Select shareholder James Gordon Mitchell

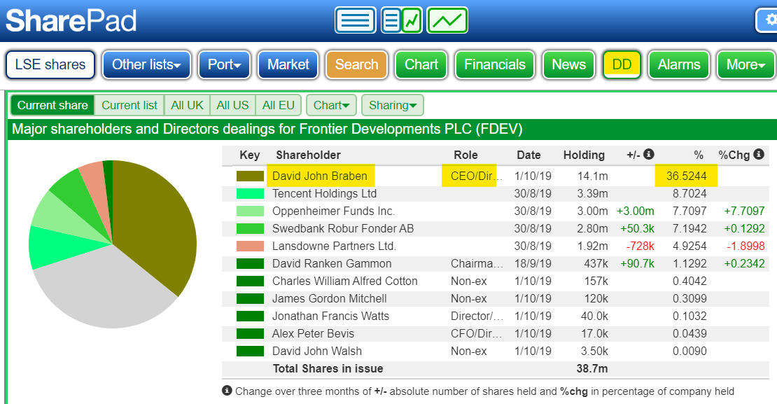330,298
